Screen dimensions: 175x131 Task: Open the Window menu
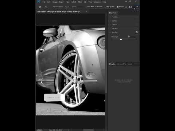tap(97, 2)
